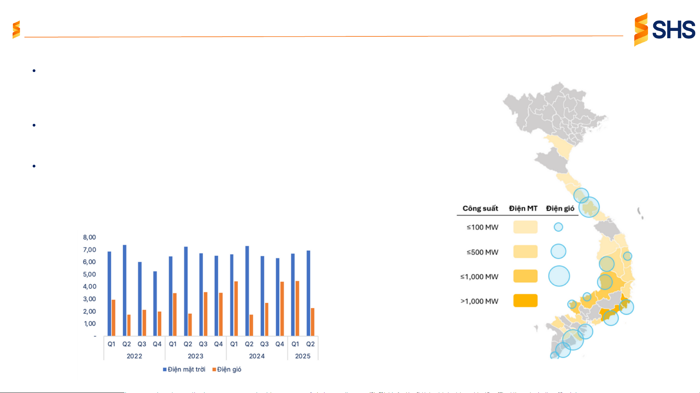Click the small orange S icon top left
Viewport: 700px width, 393px height.
(x=16, y=29)
